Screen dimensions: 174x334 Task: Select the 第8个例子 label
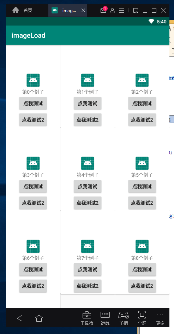(x=142, y=258)
